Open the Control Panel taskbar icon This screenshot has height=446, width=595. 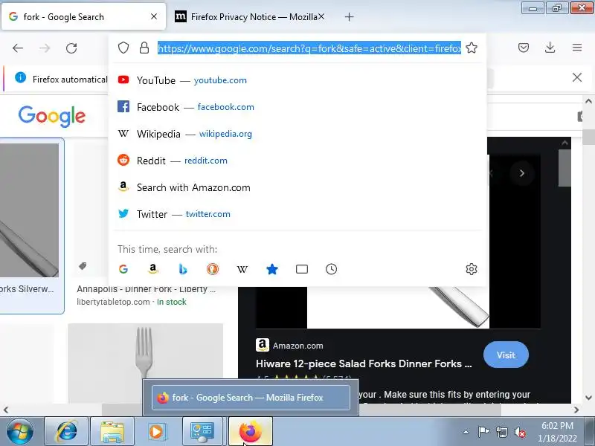[202, 431]
